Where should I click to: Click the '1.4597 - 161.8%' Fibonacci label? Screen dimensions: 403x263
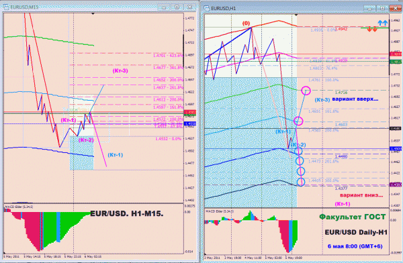[168, 107]
